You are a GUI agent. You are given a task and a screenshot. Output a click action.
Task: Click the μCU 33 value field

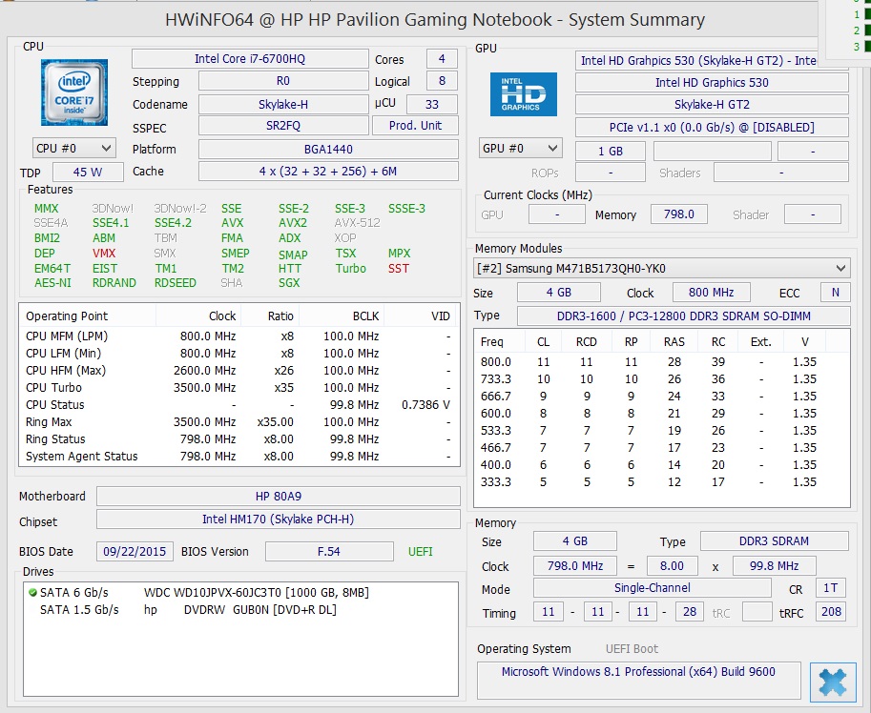pos(431,104)
